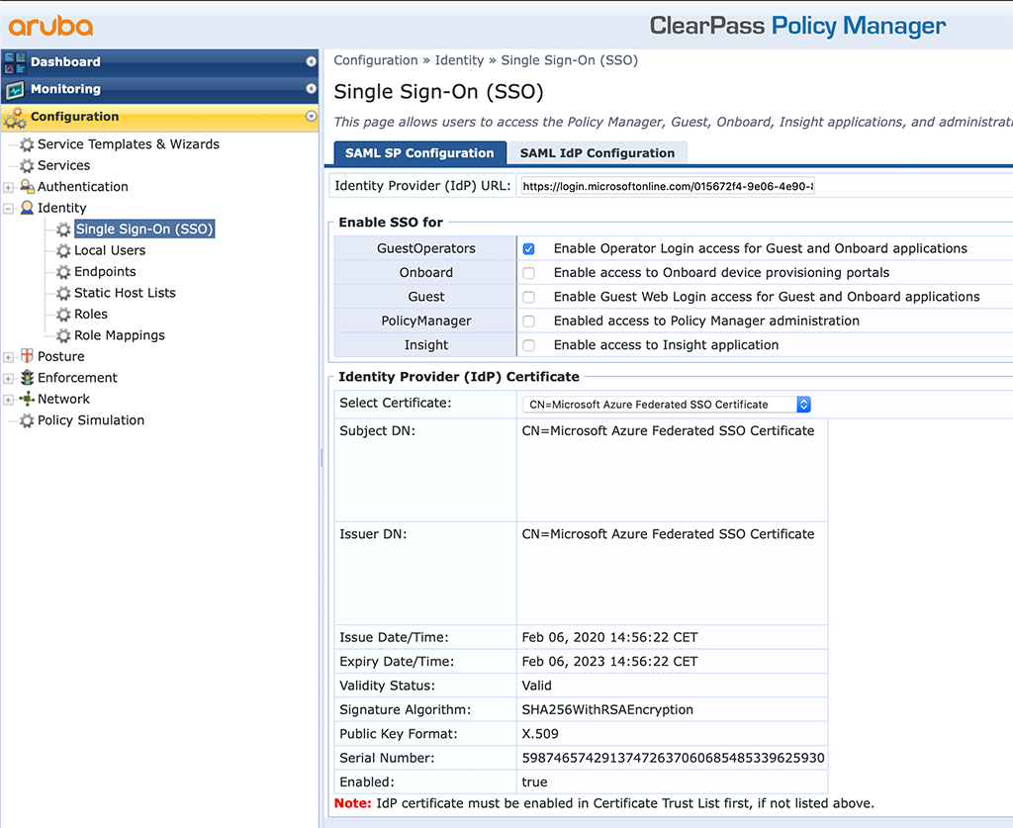Click the Services gear icon

27,165
